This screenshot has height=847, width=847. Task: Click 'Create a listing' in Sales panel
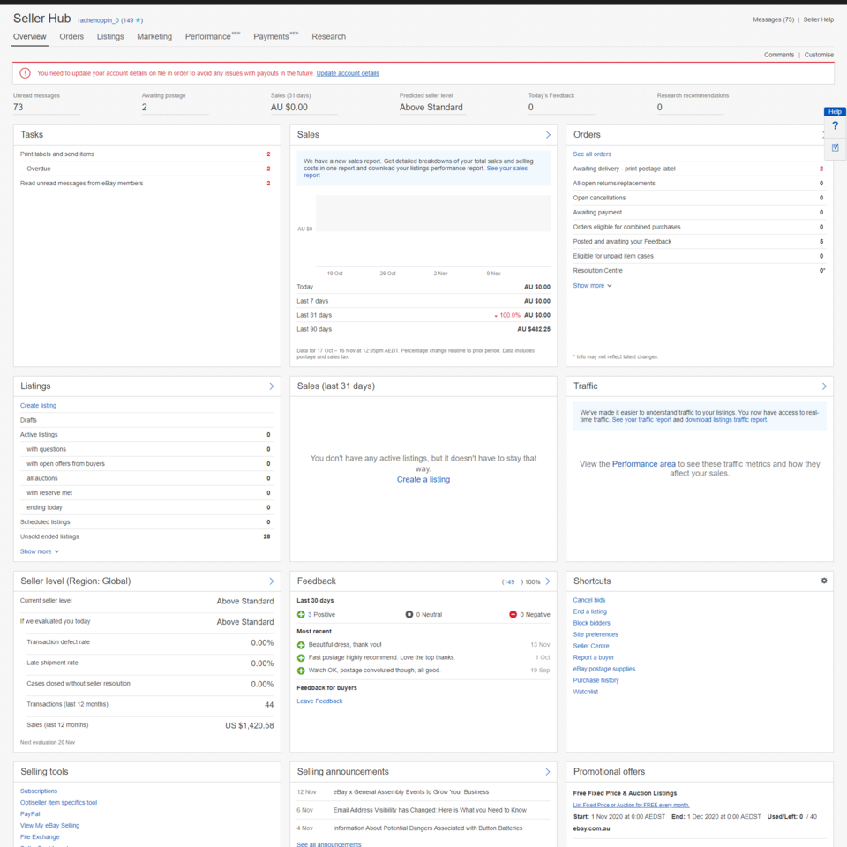(x=423, y=480)
